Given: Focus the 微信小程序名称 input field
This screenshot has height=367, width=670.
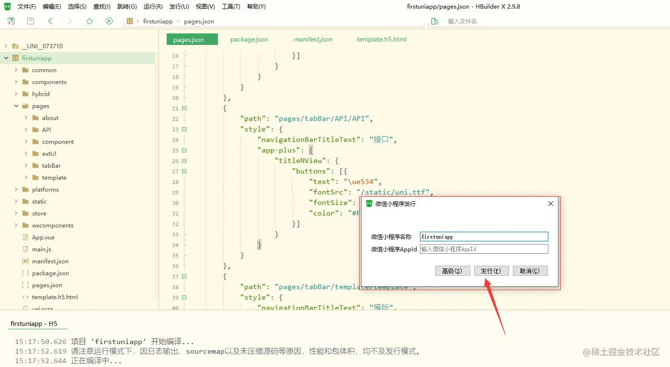Looking at the screenshot, I should (484, 237).
